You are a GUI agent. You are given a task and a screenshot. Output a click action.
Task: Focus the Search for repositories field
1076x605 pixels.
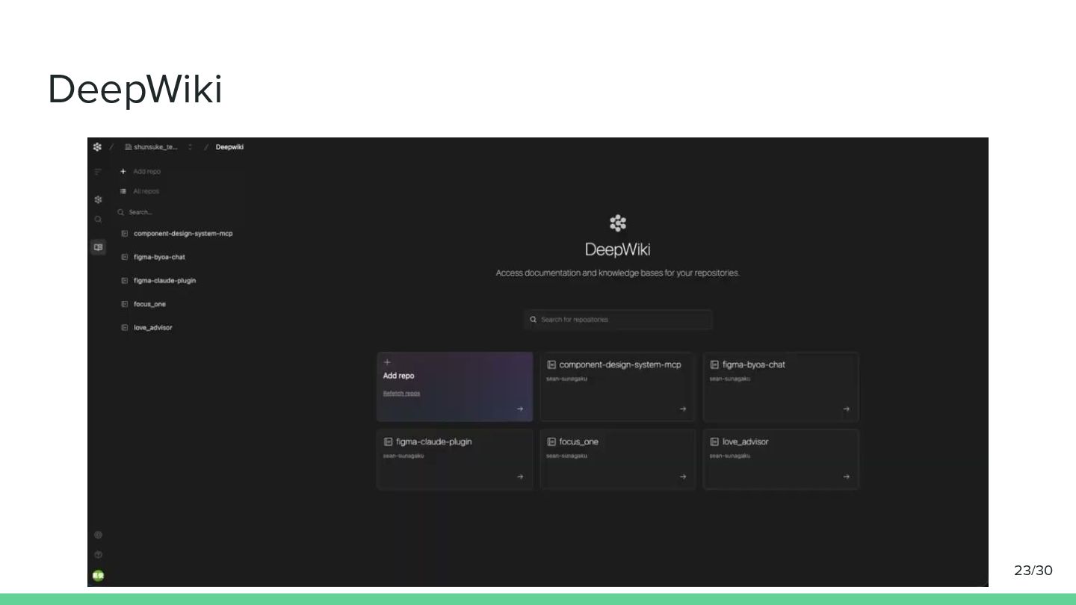click(618, 320)
